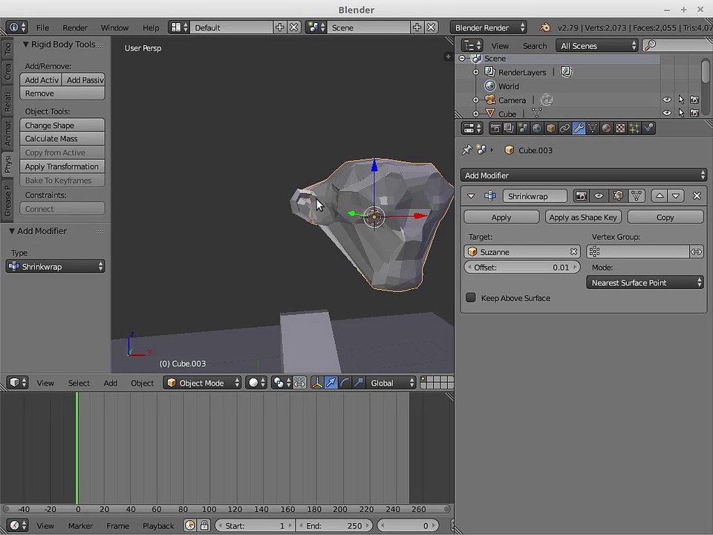This screenshot has height=535, width=713.
Task: Collapse the Shrinkwrap modifier panel
Action: coord(471,196)
